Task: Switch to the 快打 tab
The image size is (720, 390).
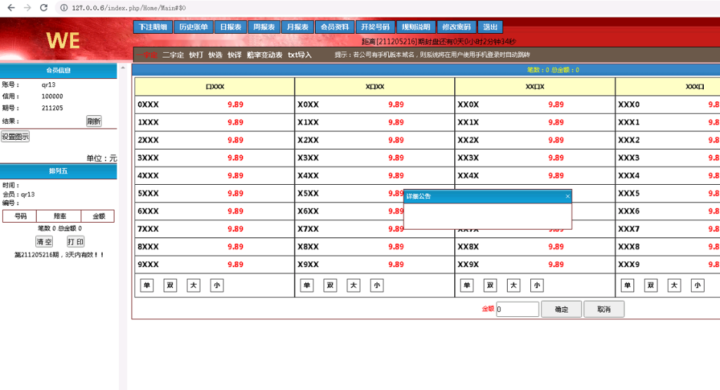Action: [x=195, y=55]
